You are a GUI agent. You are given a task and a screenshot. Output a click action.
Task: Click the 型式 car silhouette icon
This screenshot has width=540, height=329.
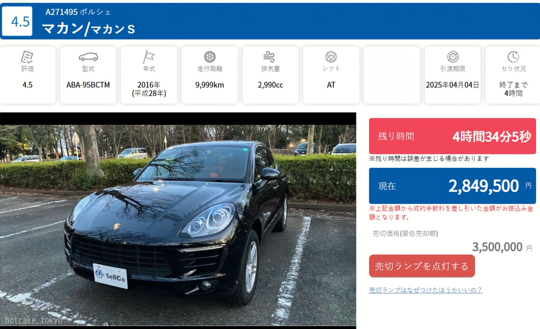pos(88,57)
